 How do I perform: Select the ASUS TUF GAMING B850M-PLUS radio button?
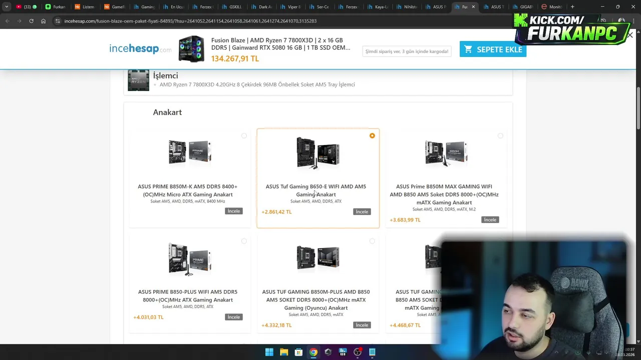coord(372,241)
